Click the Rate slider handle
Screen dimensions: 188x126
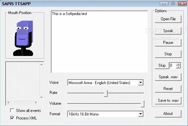click(106, 93)
